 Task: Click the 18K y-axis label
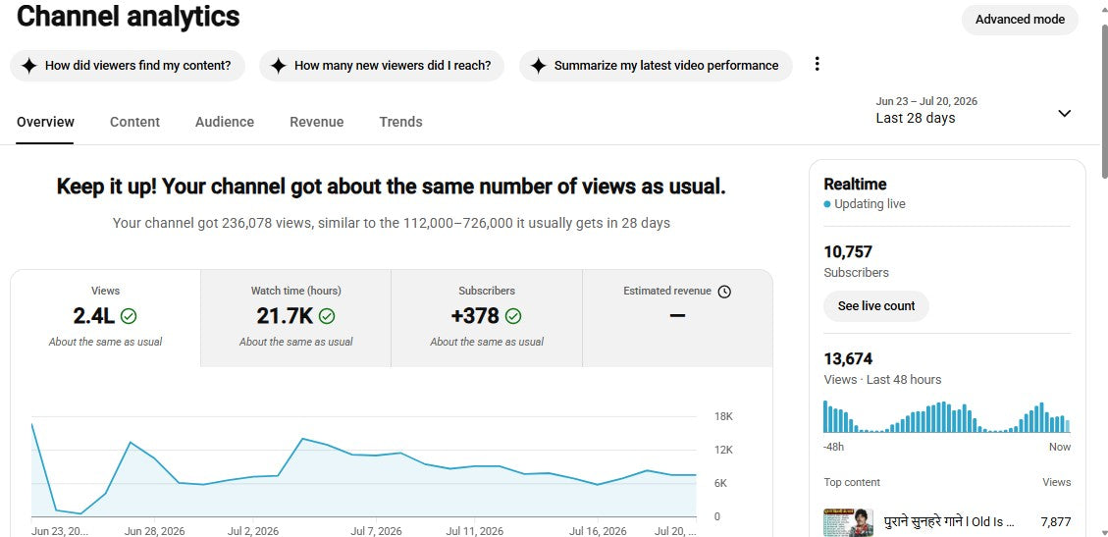[723, 417]
